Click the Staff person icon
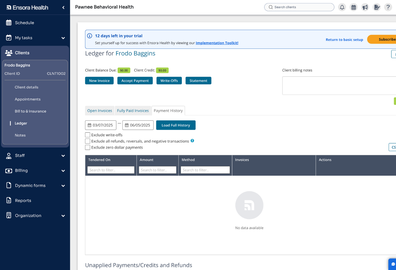The image size is (396, 270). pos(9,156)
